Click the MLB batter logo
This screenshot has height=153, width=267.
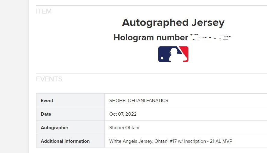(173, 54)
